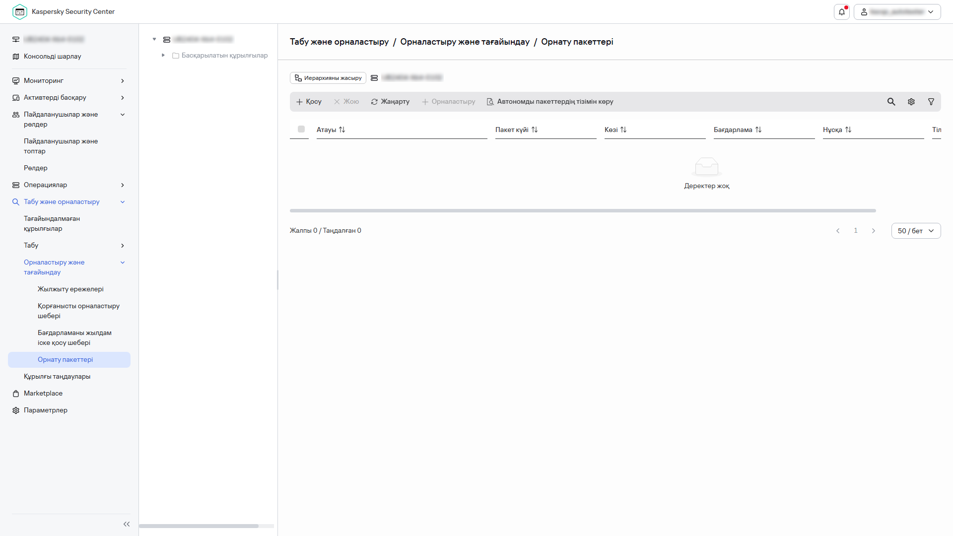
Task: Tick the select-all checkbox in the table header
Action: (x=301, y=129)
